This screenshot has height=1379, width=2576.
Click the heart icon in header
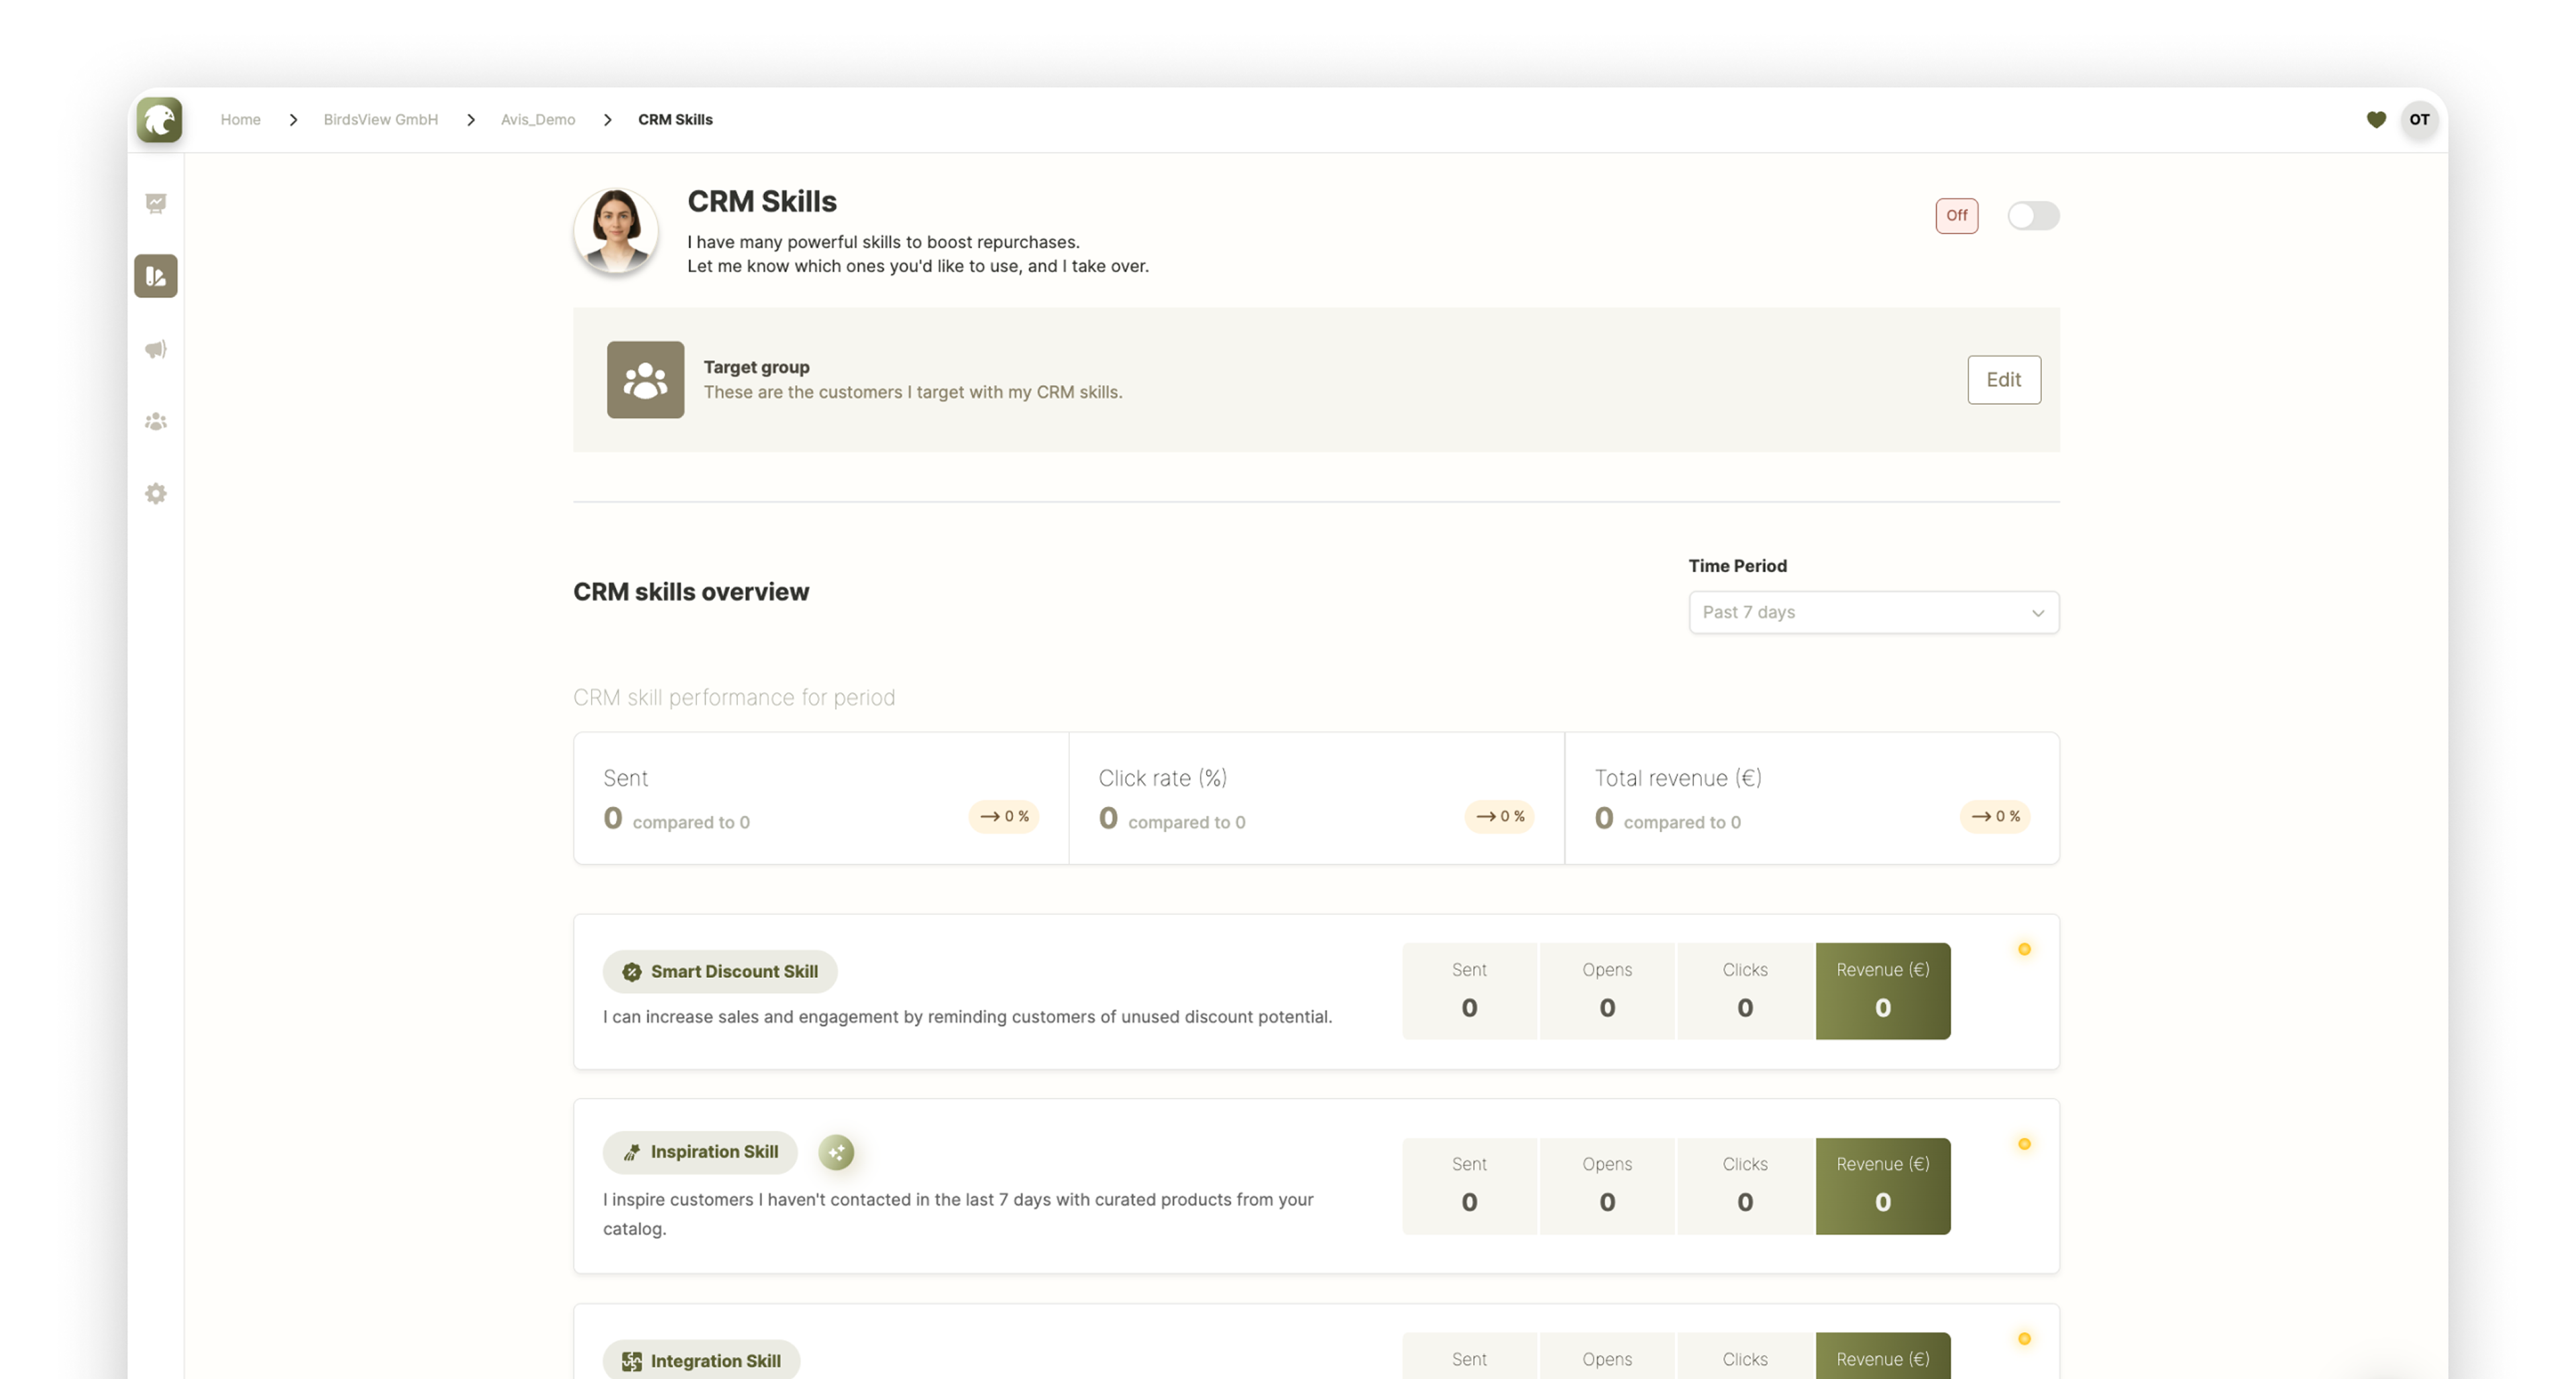(2376, 120)
